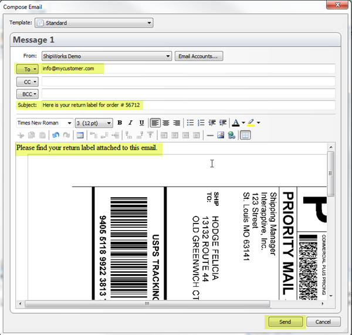Viewport: 352px width, 335px height.
Task: Click the To address field
Action: pyautogui.click(x=188, y=69)
